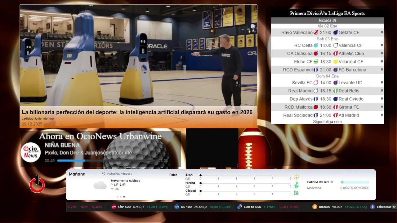Viewport: 397px width, 223px height.
Task: Open the AI sports spending news headline
Action: [137, 112]
